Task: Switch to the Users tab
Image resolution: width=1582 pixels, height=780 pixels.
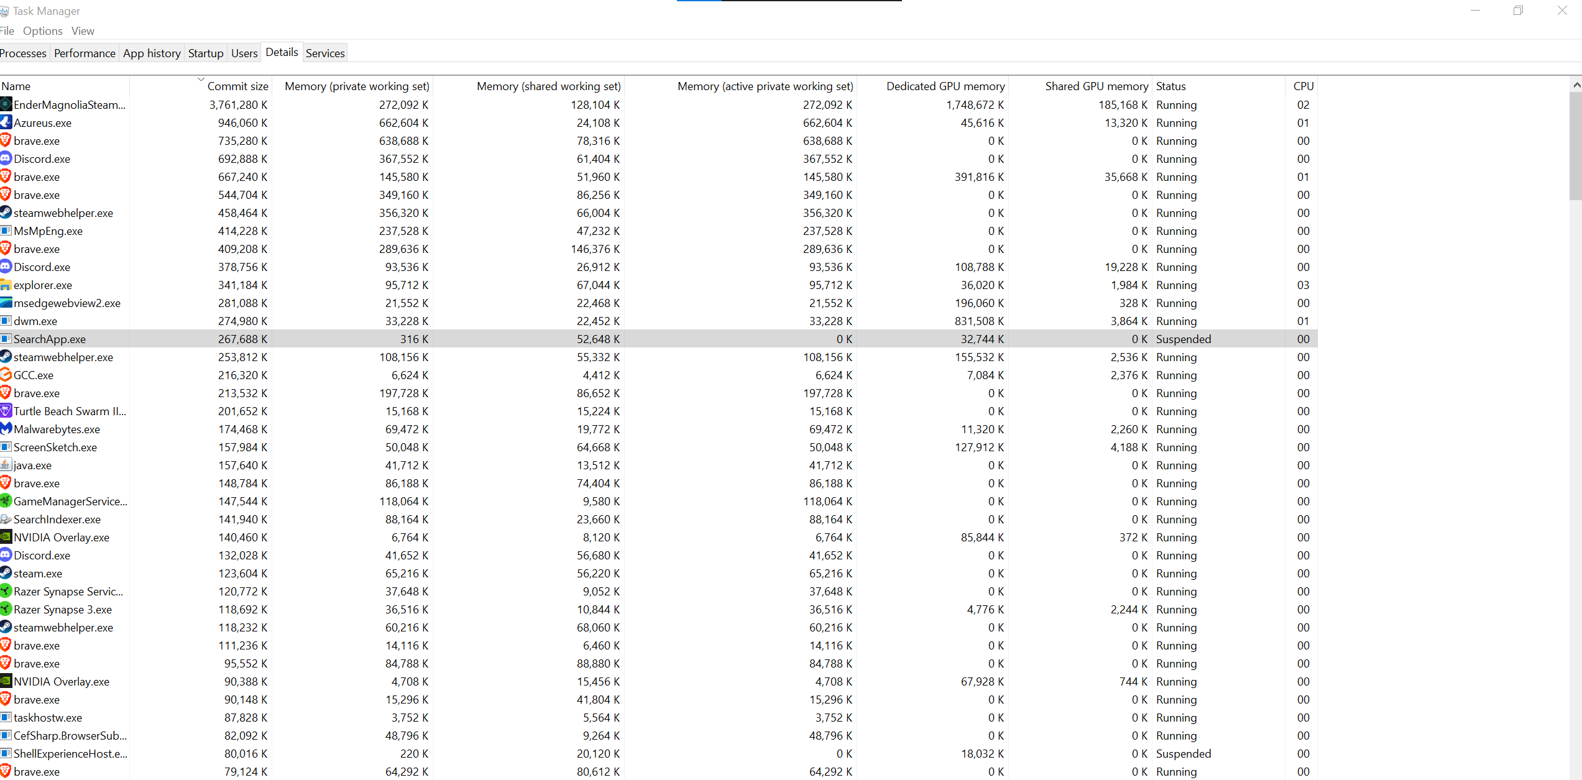Action: click(x=244, y=53)
